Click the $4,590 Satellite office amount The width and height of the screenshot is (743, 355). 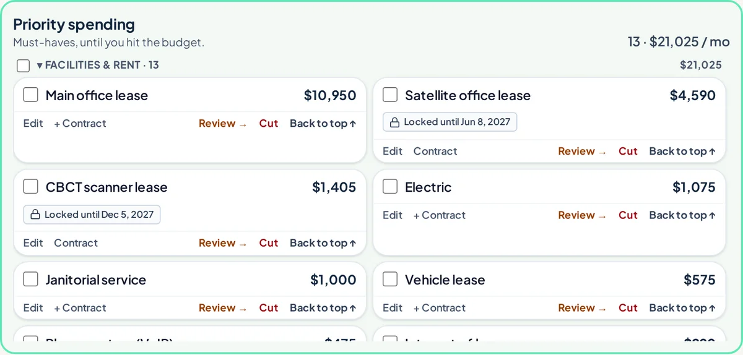[x=692, y=95]
